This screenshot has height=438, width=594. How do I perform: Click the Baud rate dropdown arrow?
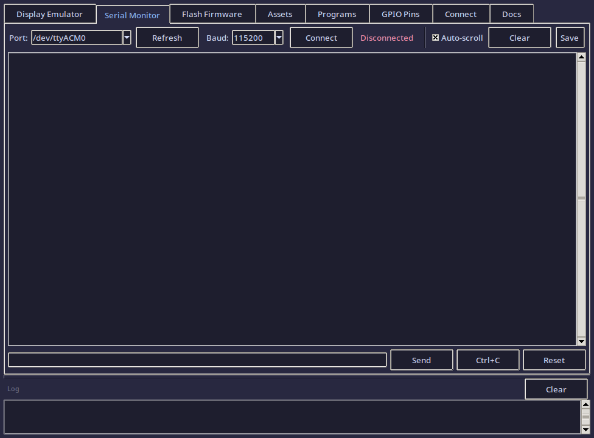pos(278,37)
